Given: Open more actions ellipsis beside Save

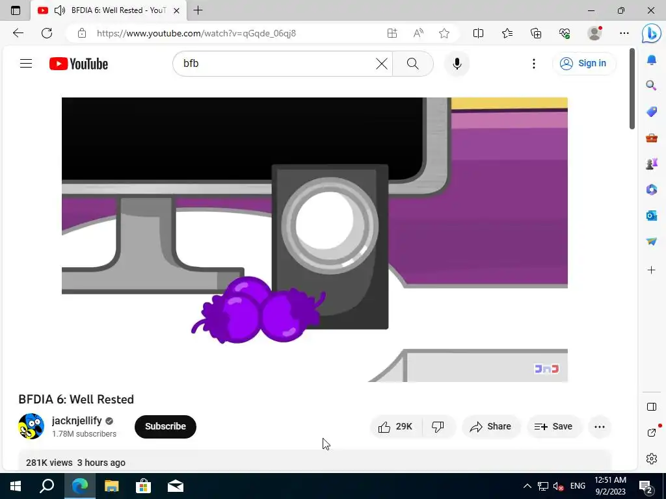Looking at the screenshot, I should click(x=599, y=427).
